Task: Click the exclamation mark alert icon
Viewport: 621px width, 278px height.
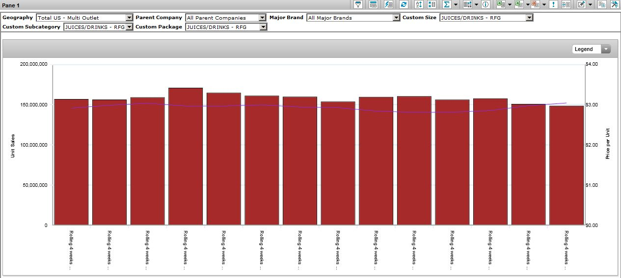Action: pos(553,4)
